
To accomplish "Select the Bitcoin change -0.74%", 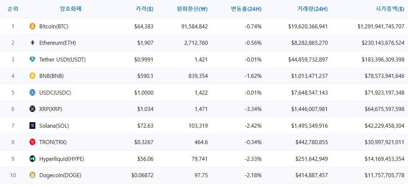I will click(253, 26).
